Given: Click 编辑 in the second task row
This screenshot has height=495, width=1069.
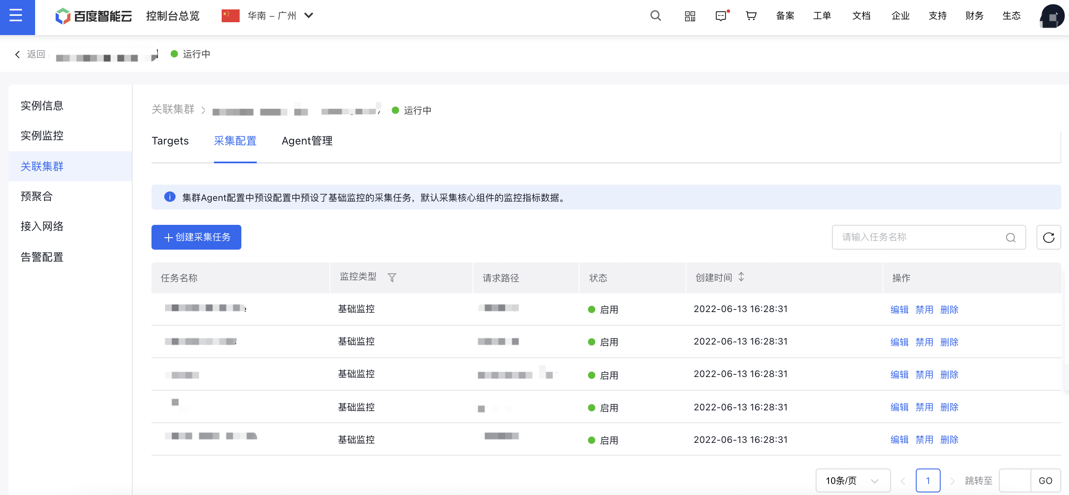Looking at the screenshot, I should (x=900, y=342).
